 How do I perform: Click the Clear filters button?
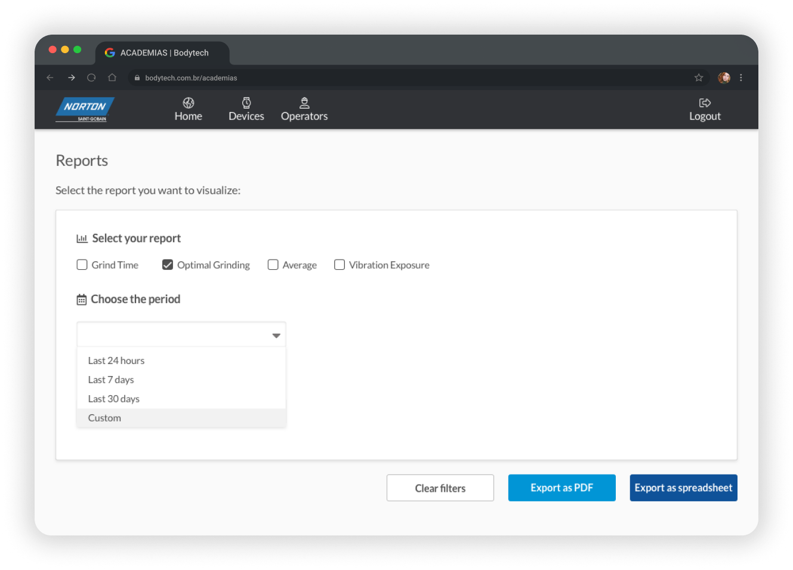440,488
